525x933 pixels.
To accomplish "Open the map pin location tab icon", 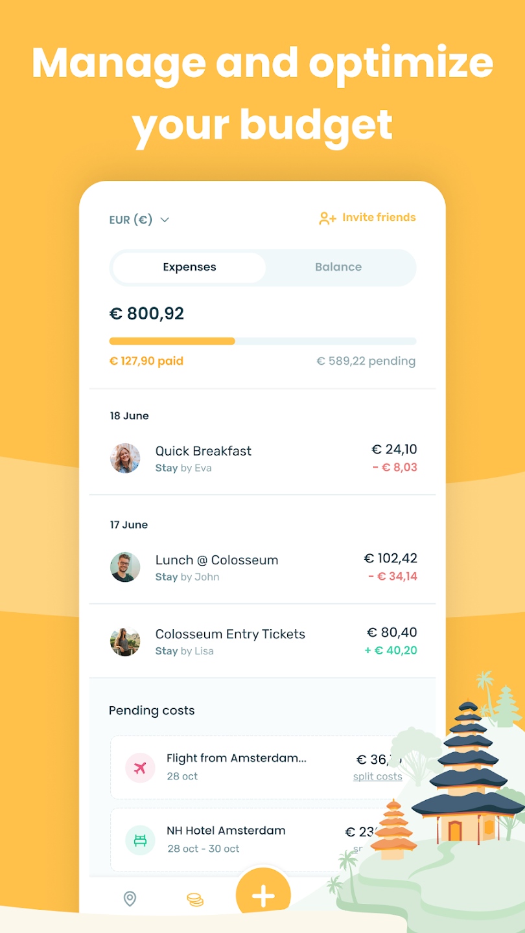I will coord(130,899).
